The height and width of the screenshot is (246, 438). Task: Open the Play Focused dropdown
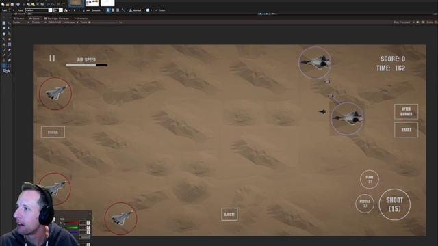[x=404, y=23]
